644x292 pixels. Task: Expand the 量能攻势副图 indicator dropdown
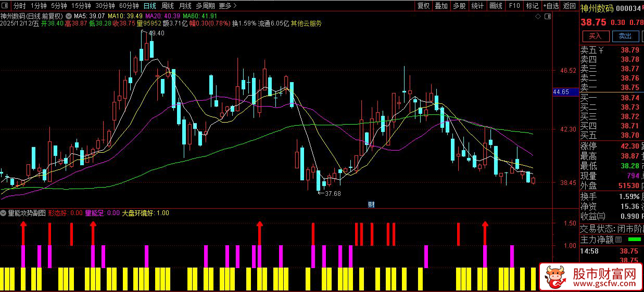click(x=4, y=213)
